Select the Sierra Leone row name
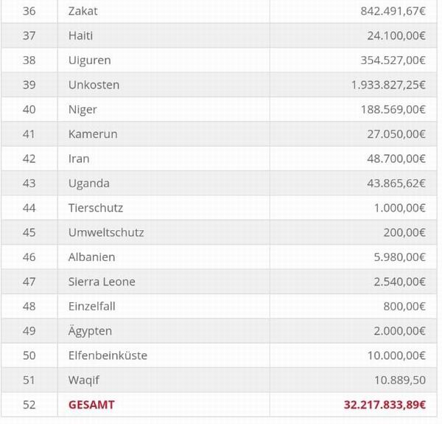The height and width of the screenshot is (424, 442). pos(102,282)
